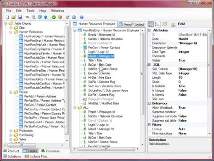This screenshot has width=214, height=161.
Task: Click the table icon beside HumResShi row
Action: 21,62
